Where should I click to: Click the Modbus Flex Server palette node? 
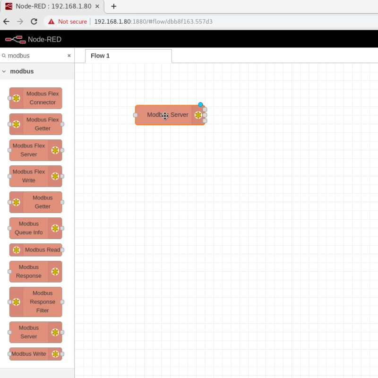(36, 150)
